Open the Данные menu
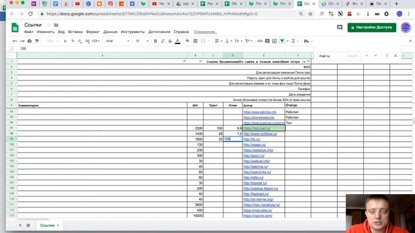Screen dimensions: 415x233 coord(110,32)
